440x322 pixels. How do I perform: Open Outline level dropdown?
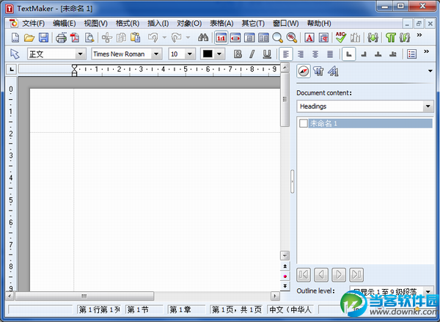428,292
